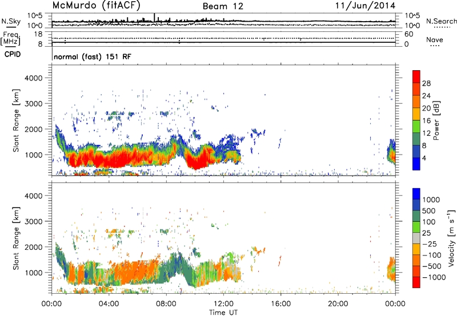Click the McMurdo (fitACF) title text
Image resolution: width=457 pixels, height=316 pixels.
click(97, 6)
